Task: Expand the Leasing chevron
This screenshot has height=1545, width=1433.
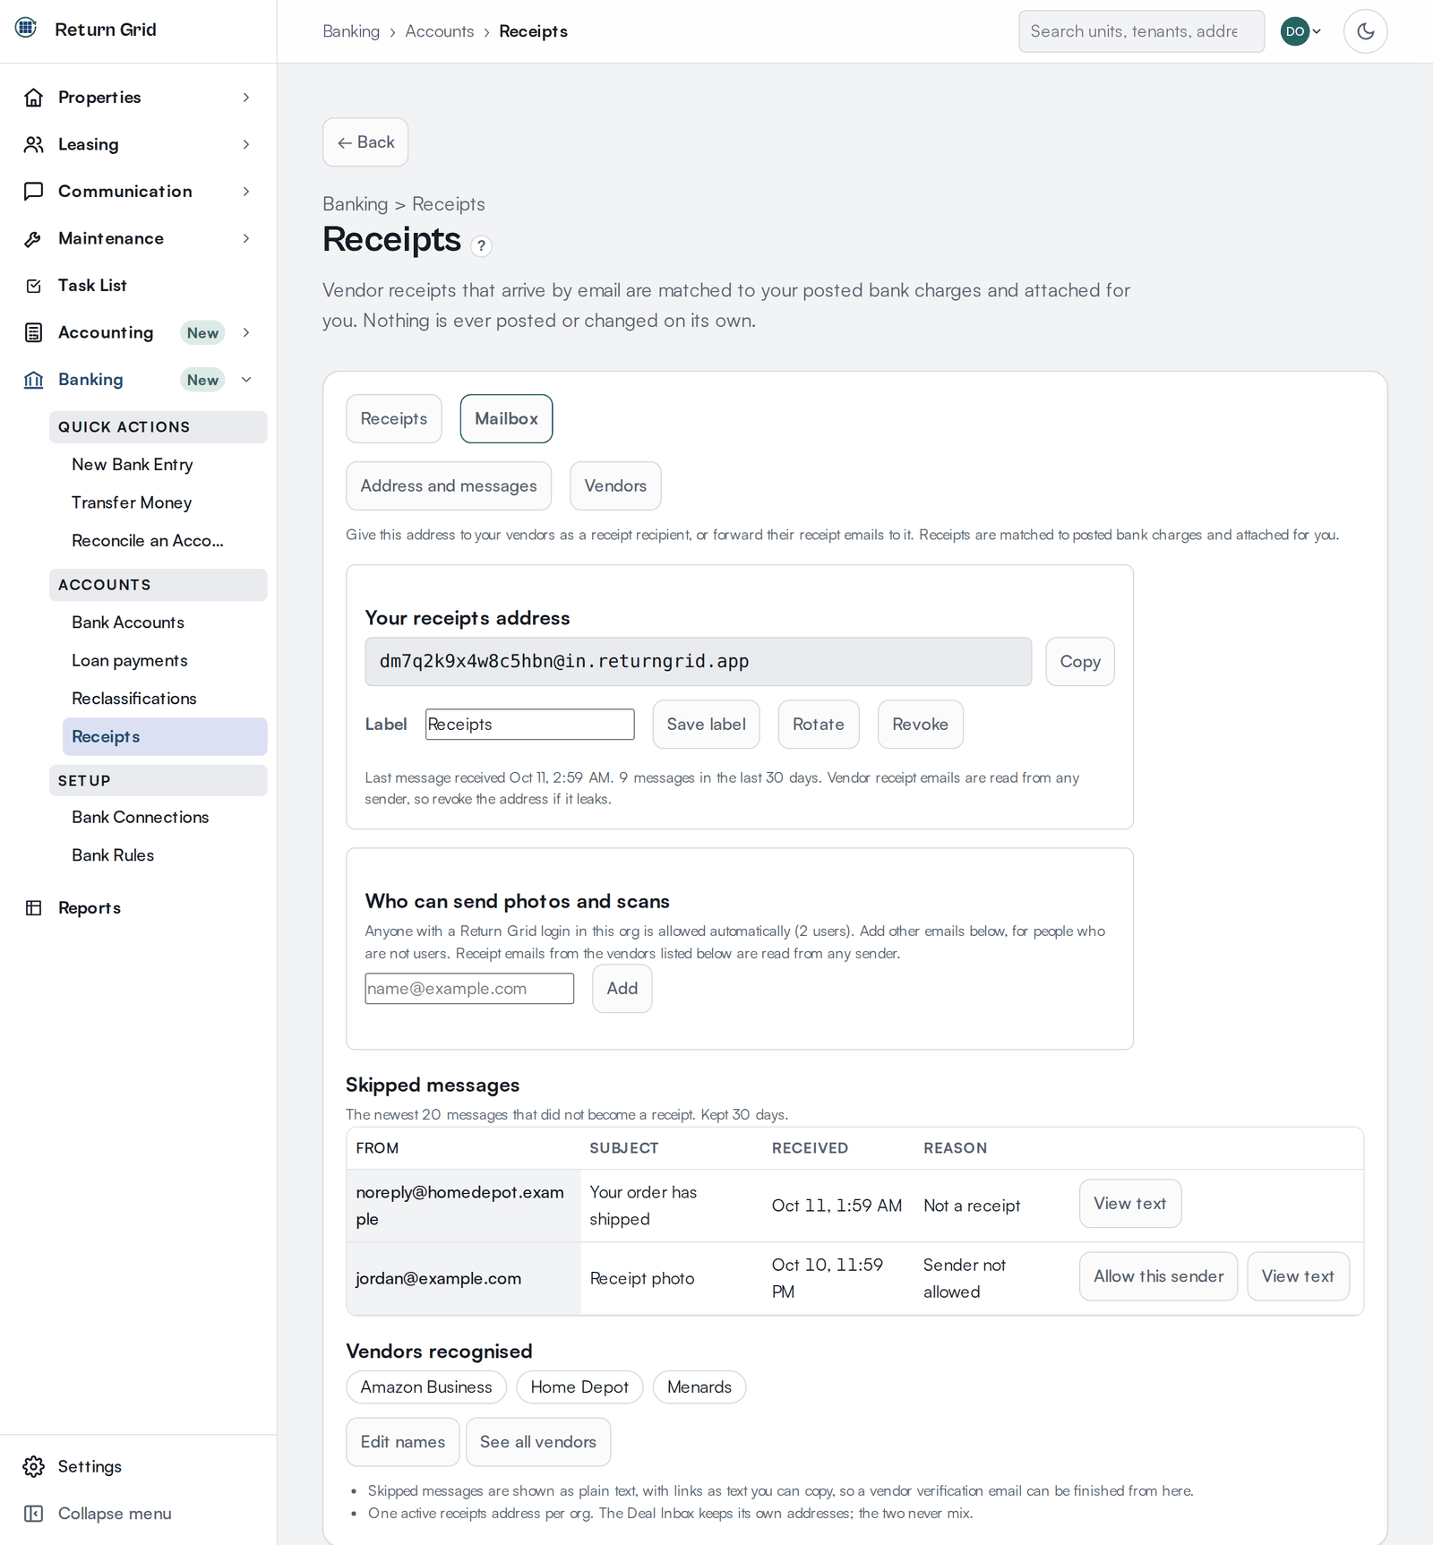Action: [x=246, y=144]
